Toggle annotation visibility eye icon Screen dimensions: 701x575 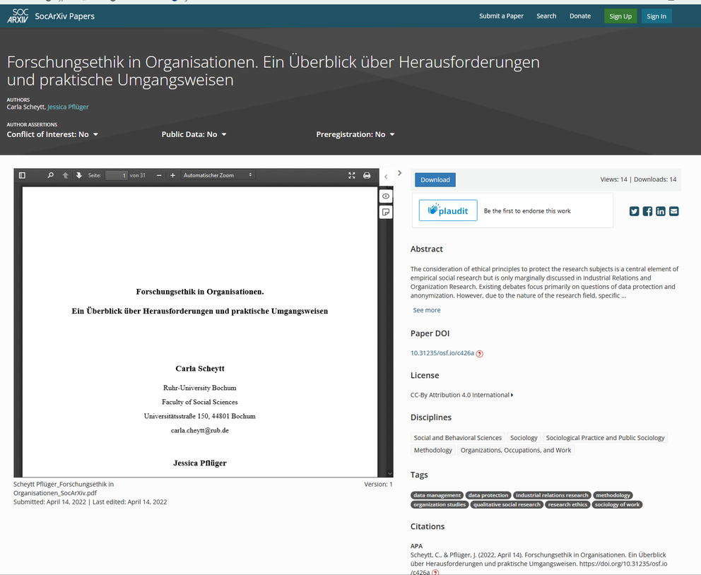pyautogui.click(x=386, y=196)
